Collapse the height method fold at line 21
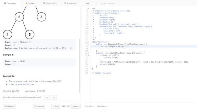Image resolution: width=197 pixels, height=110 pixels. click(x=88, y=53)
